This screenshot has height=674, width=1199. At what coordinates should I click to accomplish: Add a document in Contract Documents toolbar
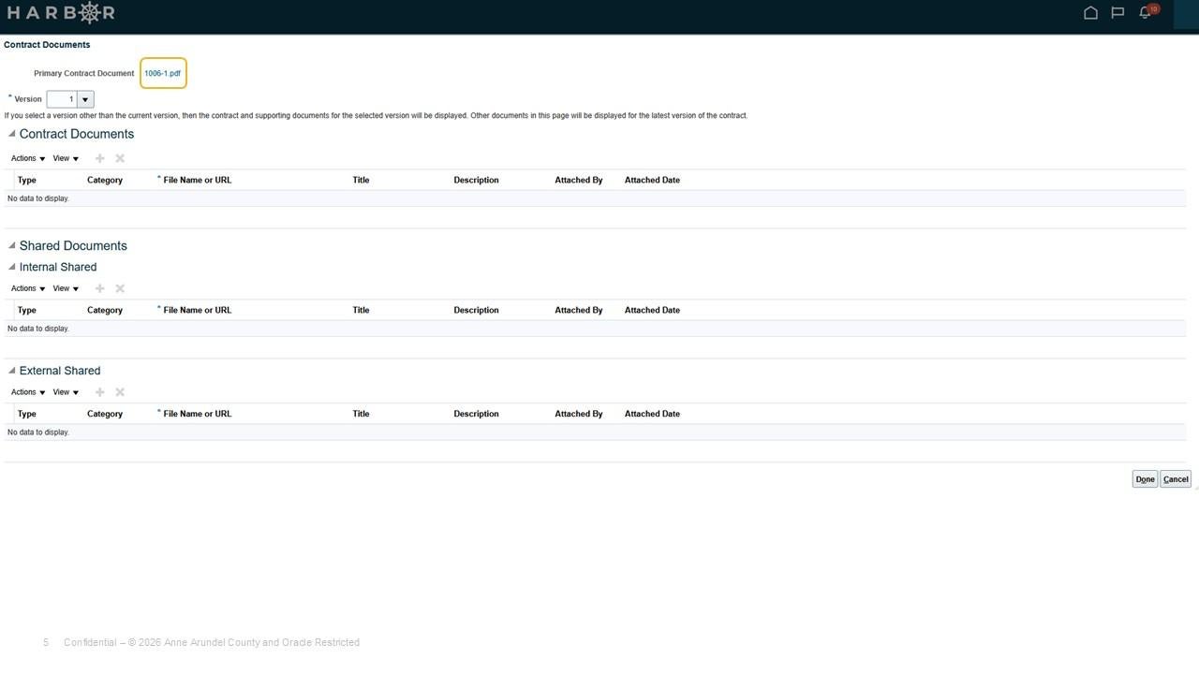click(x=100, y=158)
